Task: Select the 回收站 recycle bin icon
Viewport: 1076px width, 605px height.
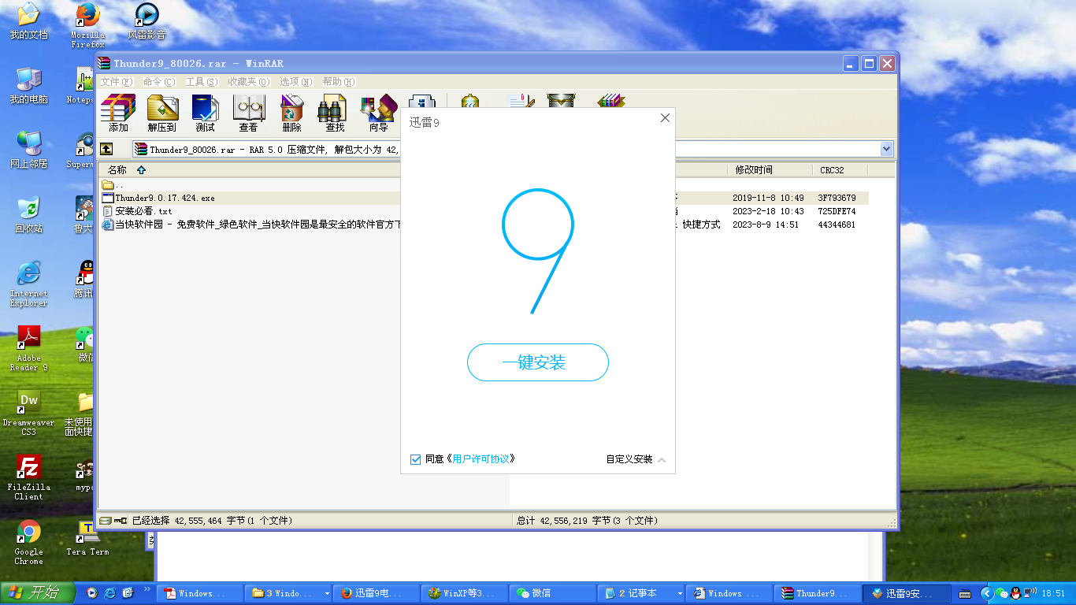Action: (x=28, y=215)
